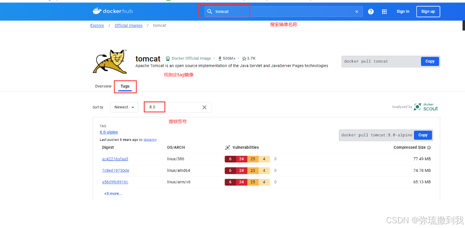This screenshot has width=465, height=228.
Task: Click the Vulnerabilities header scout icon
Action: [x=227, y=147]
